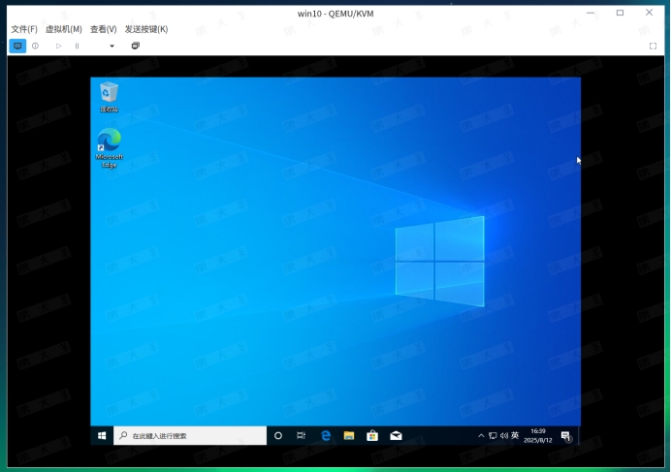The image size is (671, 472).
Task: Open the 查看(V) menu
Action: (x=104, y=29)
